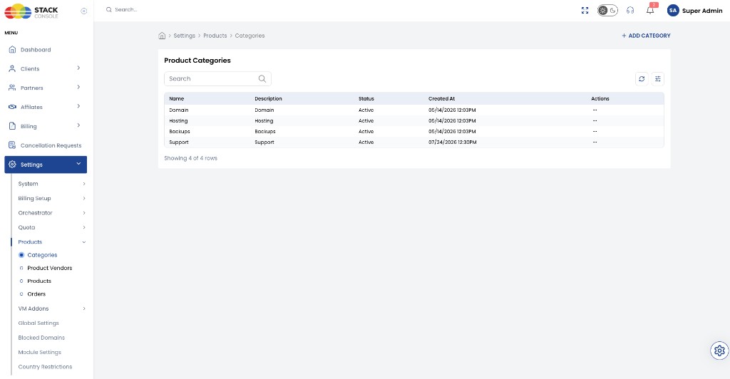The image size is (730, 379).
Task: Collapse Settings menu with its chevron
Action: (78, 163)
